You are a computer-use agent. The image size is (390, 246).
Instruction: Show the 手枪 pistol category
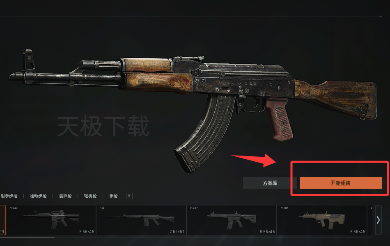(x=113, y=196)
